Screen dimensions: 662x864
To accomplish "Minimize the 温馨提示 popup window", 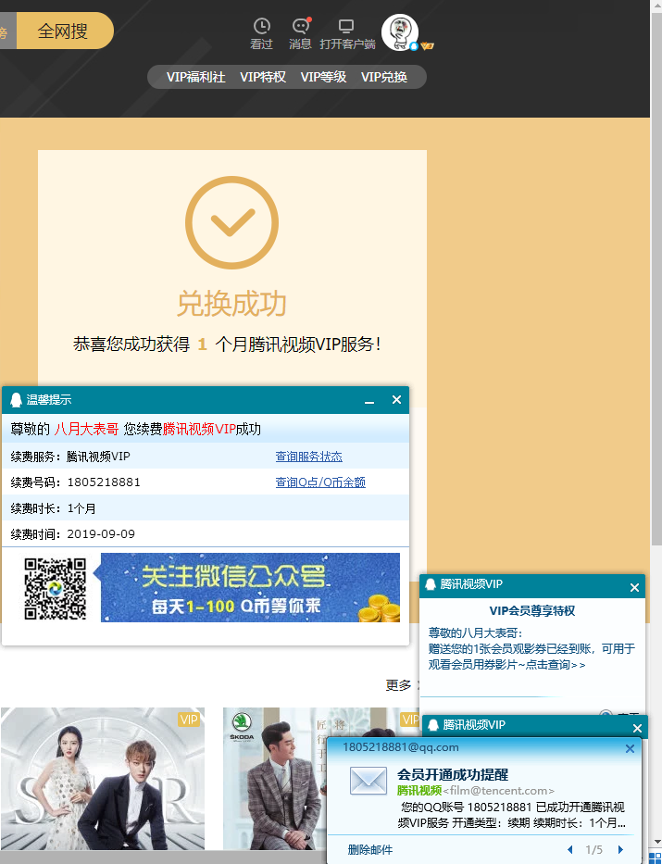I will [369, 401].
